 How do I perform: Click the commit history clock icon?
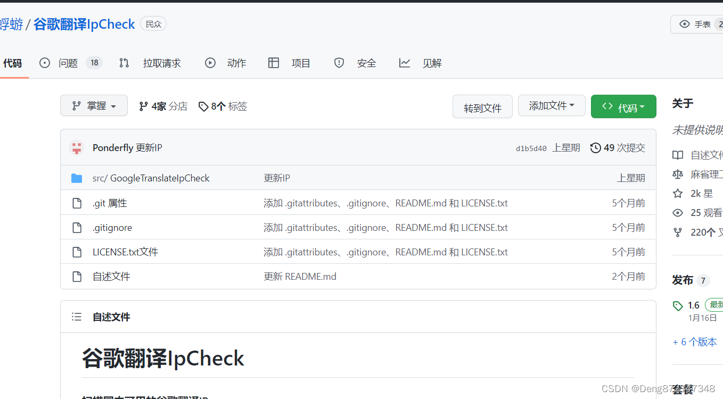[596, 148]
